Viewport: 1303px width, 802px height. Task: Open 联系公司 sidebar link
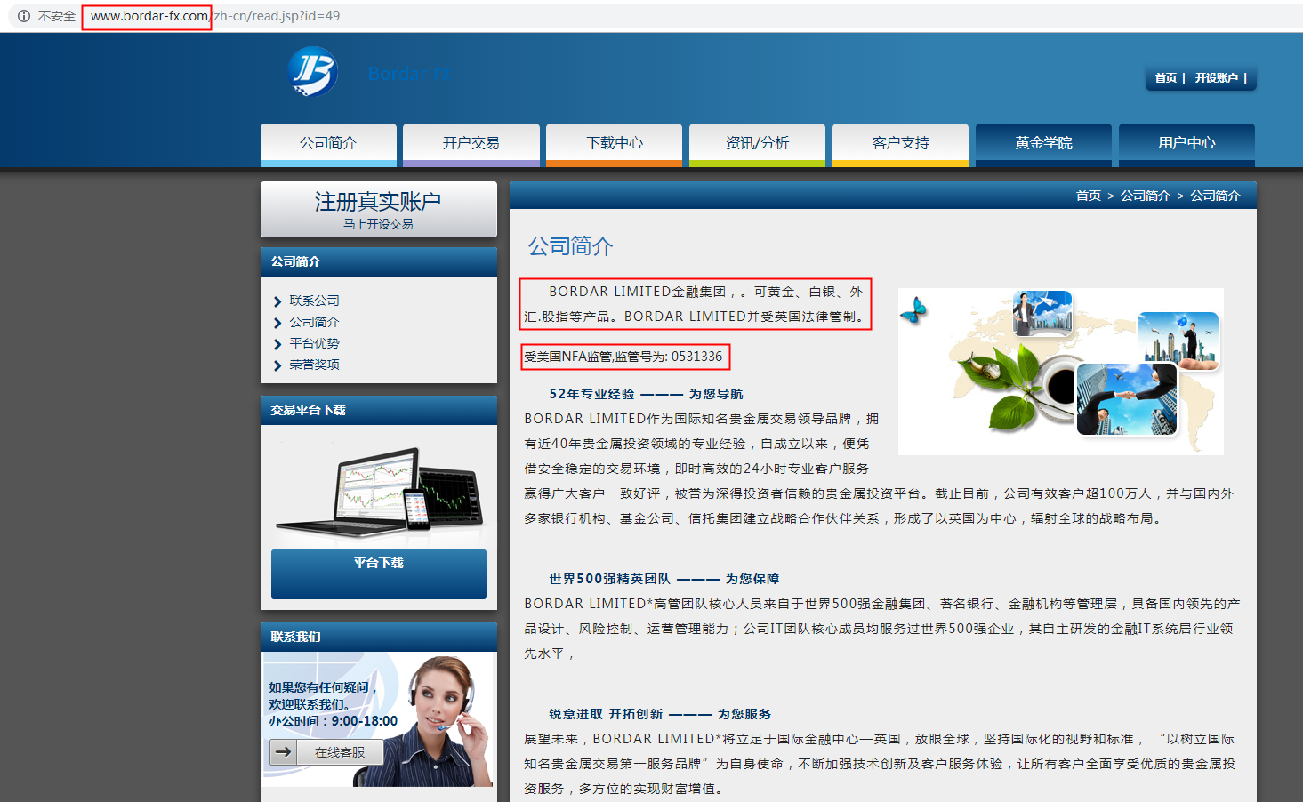314,301
